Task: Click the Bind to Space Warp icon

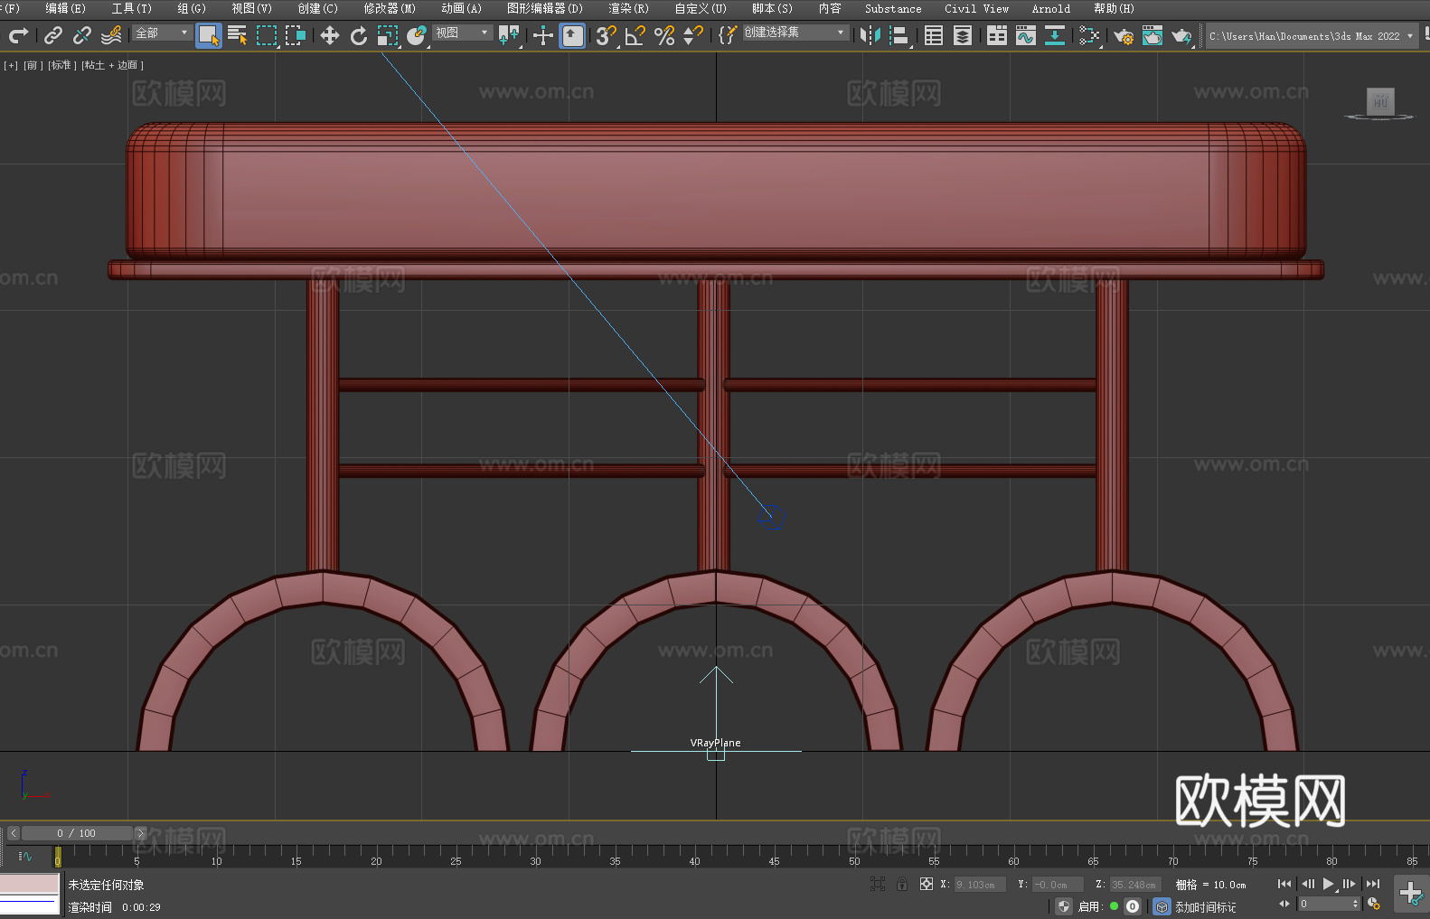Action: pos(111,35)
